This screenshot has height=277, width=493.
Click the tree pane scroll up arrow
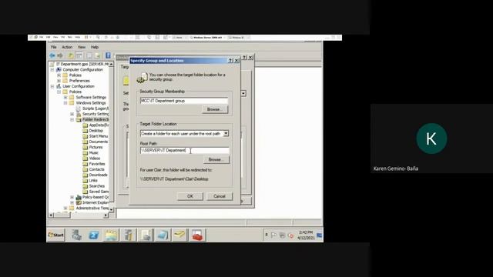(111, 64)
